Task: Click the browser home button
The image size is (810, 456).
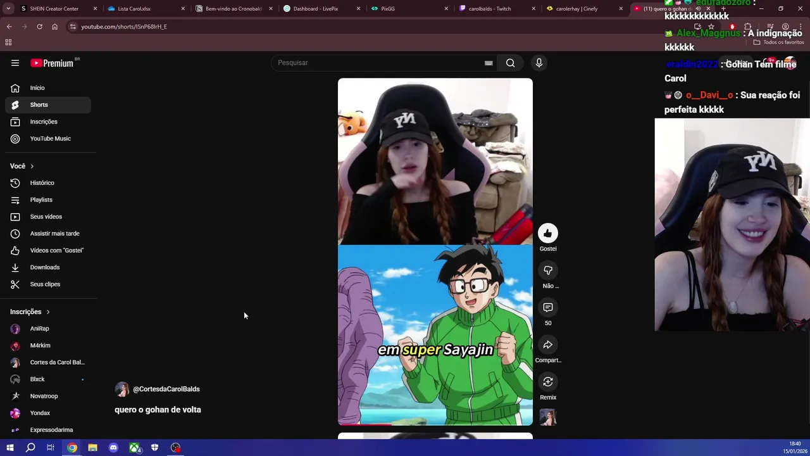Action: pos(54,27)
